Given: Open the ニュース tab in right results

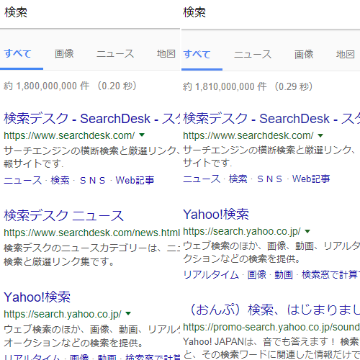Looking at the screenshot, I should 253,54.
